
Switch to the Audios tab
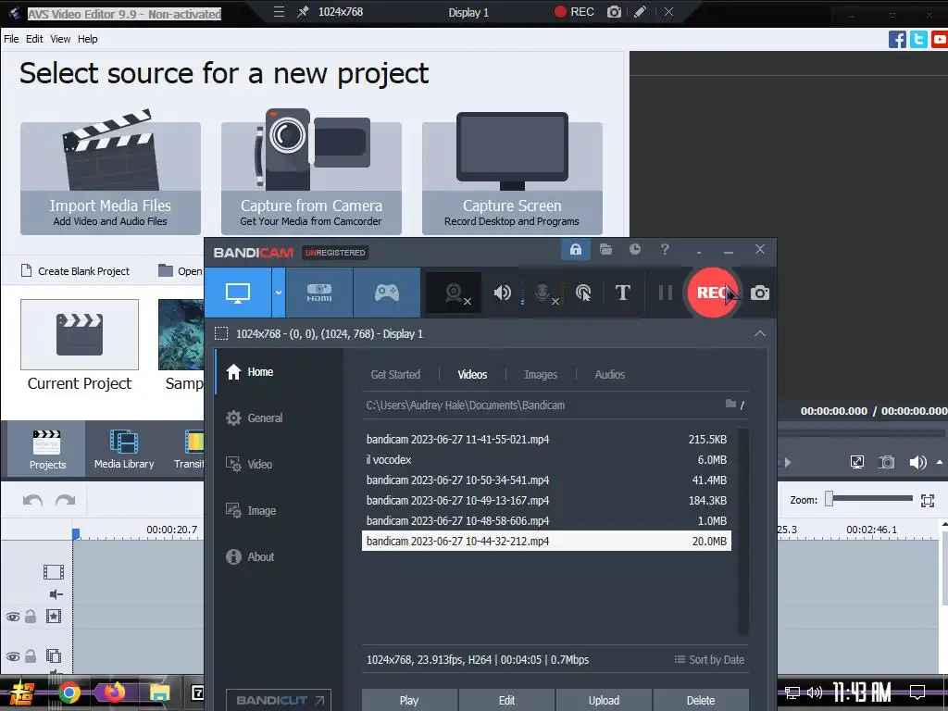[x=609, y=374]
